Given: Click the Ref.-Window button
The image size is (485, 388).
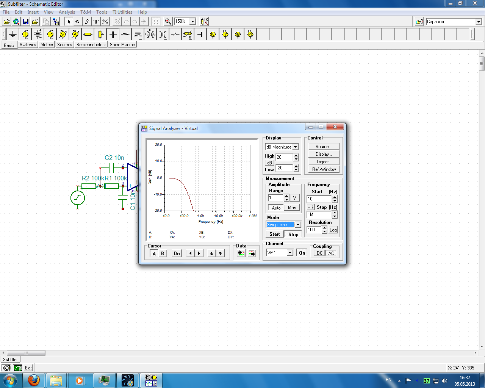Looking at the screenshot, I should pyautogui.click(x=324, y=169).
